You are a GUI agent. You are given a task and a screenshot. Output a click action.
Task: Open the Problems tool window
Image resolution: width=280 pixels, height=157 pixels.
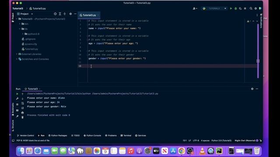111,136
